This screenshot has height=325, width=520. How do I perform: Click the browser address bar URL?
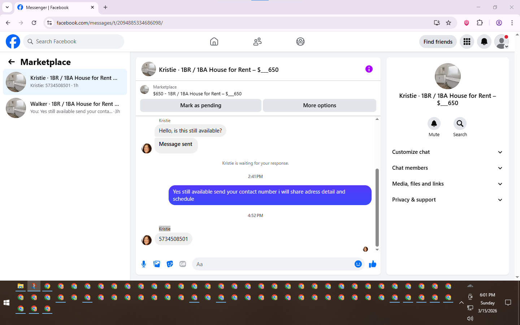[x=110, y=23]
